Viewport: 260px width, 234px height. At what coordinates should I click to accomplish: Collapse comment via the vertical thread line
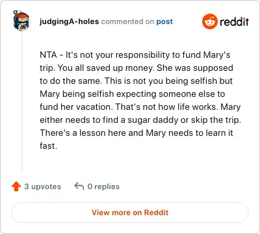(x=21, y=101)
